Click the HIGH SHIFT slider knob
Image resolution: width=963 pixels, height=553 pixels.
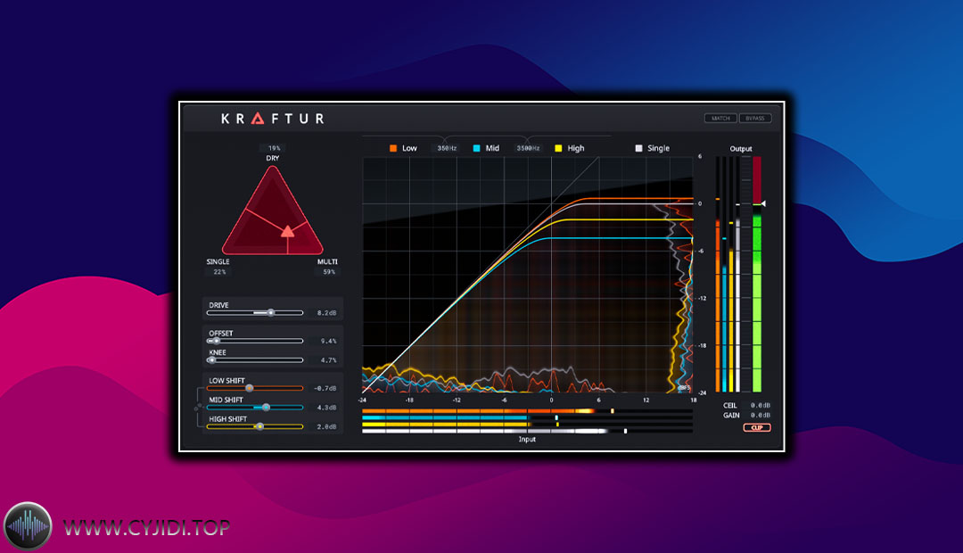click(x=259, y=426)
